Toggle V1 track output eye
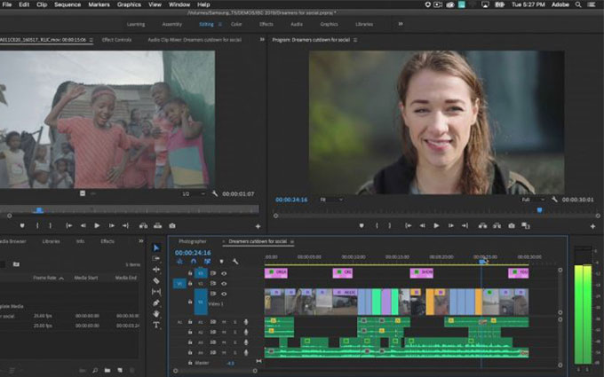 224,294
